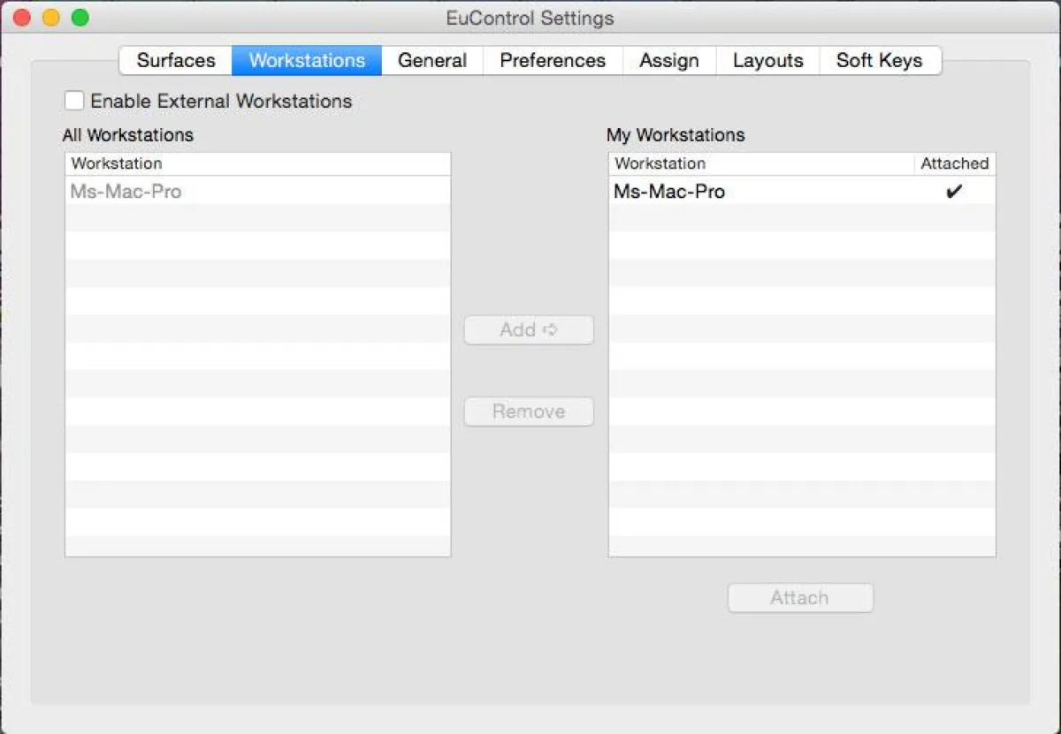Viewport: 1061px width, 734px height.
Task: Select Ms-Mac-Pro in My Workstations list
Action: (802, 191)
